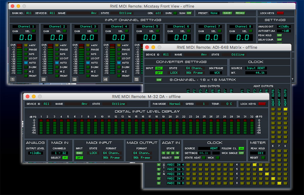304x195 pixels.
Task: Open the clock SOURCE Input ADAT selector
Action: tap(256, 68)
